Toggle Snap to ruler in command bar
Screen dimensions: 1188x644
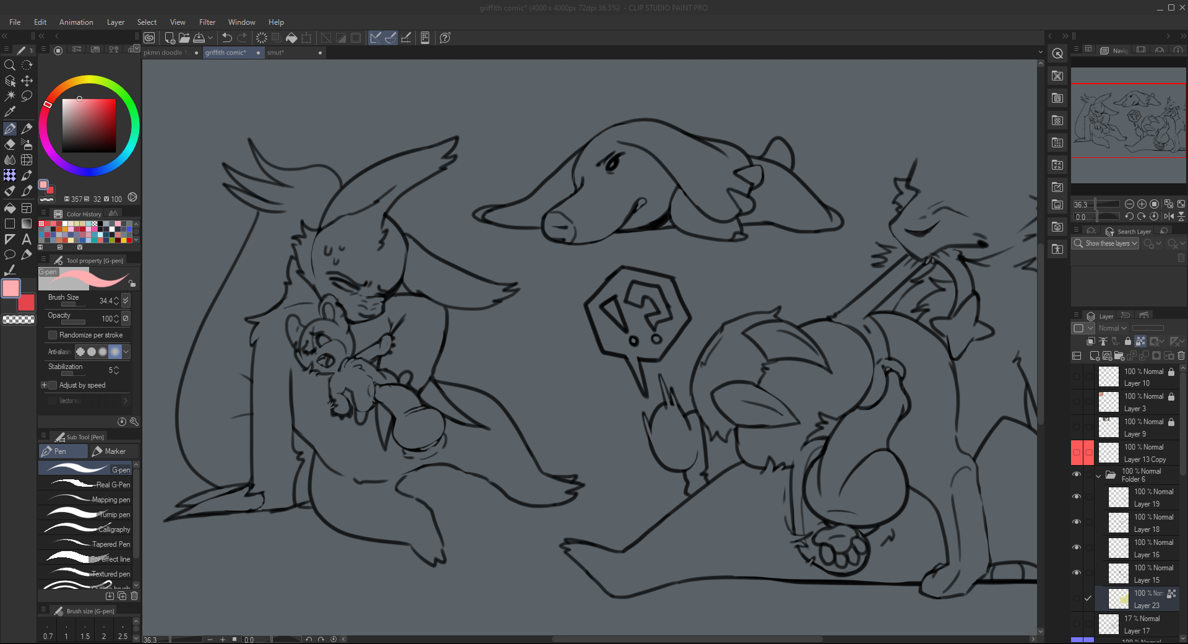[375, 38]
